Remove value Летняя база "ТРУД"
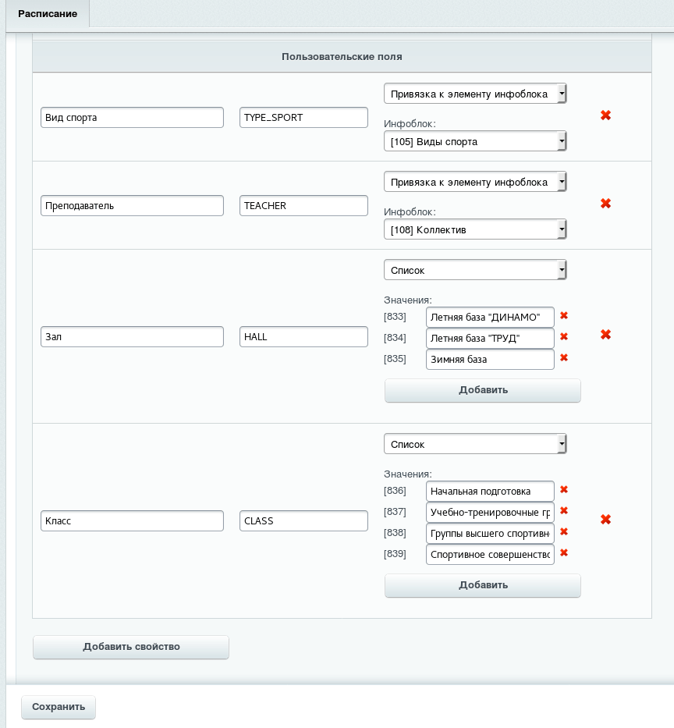 click(x=564, y=336)
